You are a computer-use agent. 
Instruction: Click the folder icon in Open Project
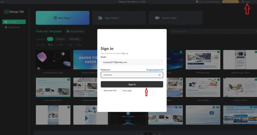click(x=100, y=18)
